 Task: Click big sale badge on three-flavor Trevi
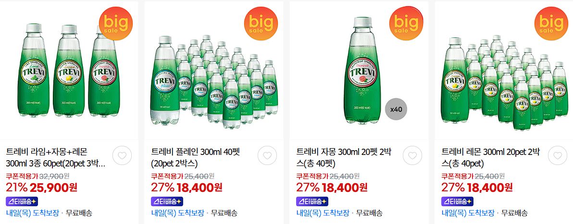[x=115, y=24]
